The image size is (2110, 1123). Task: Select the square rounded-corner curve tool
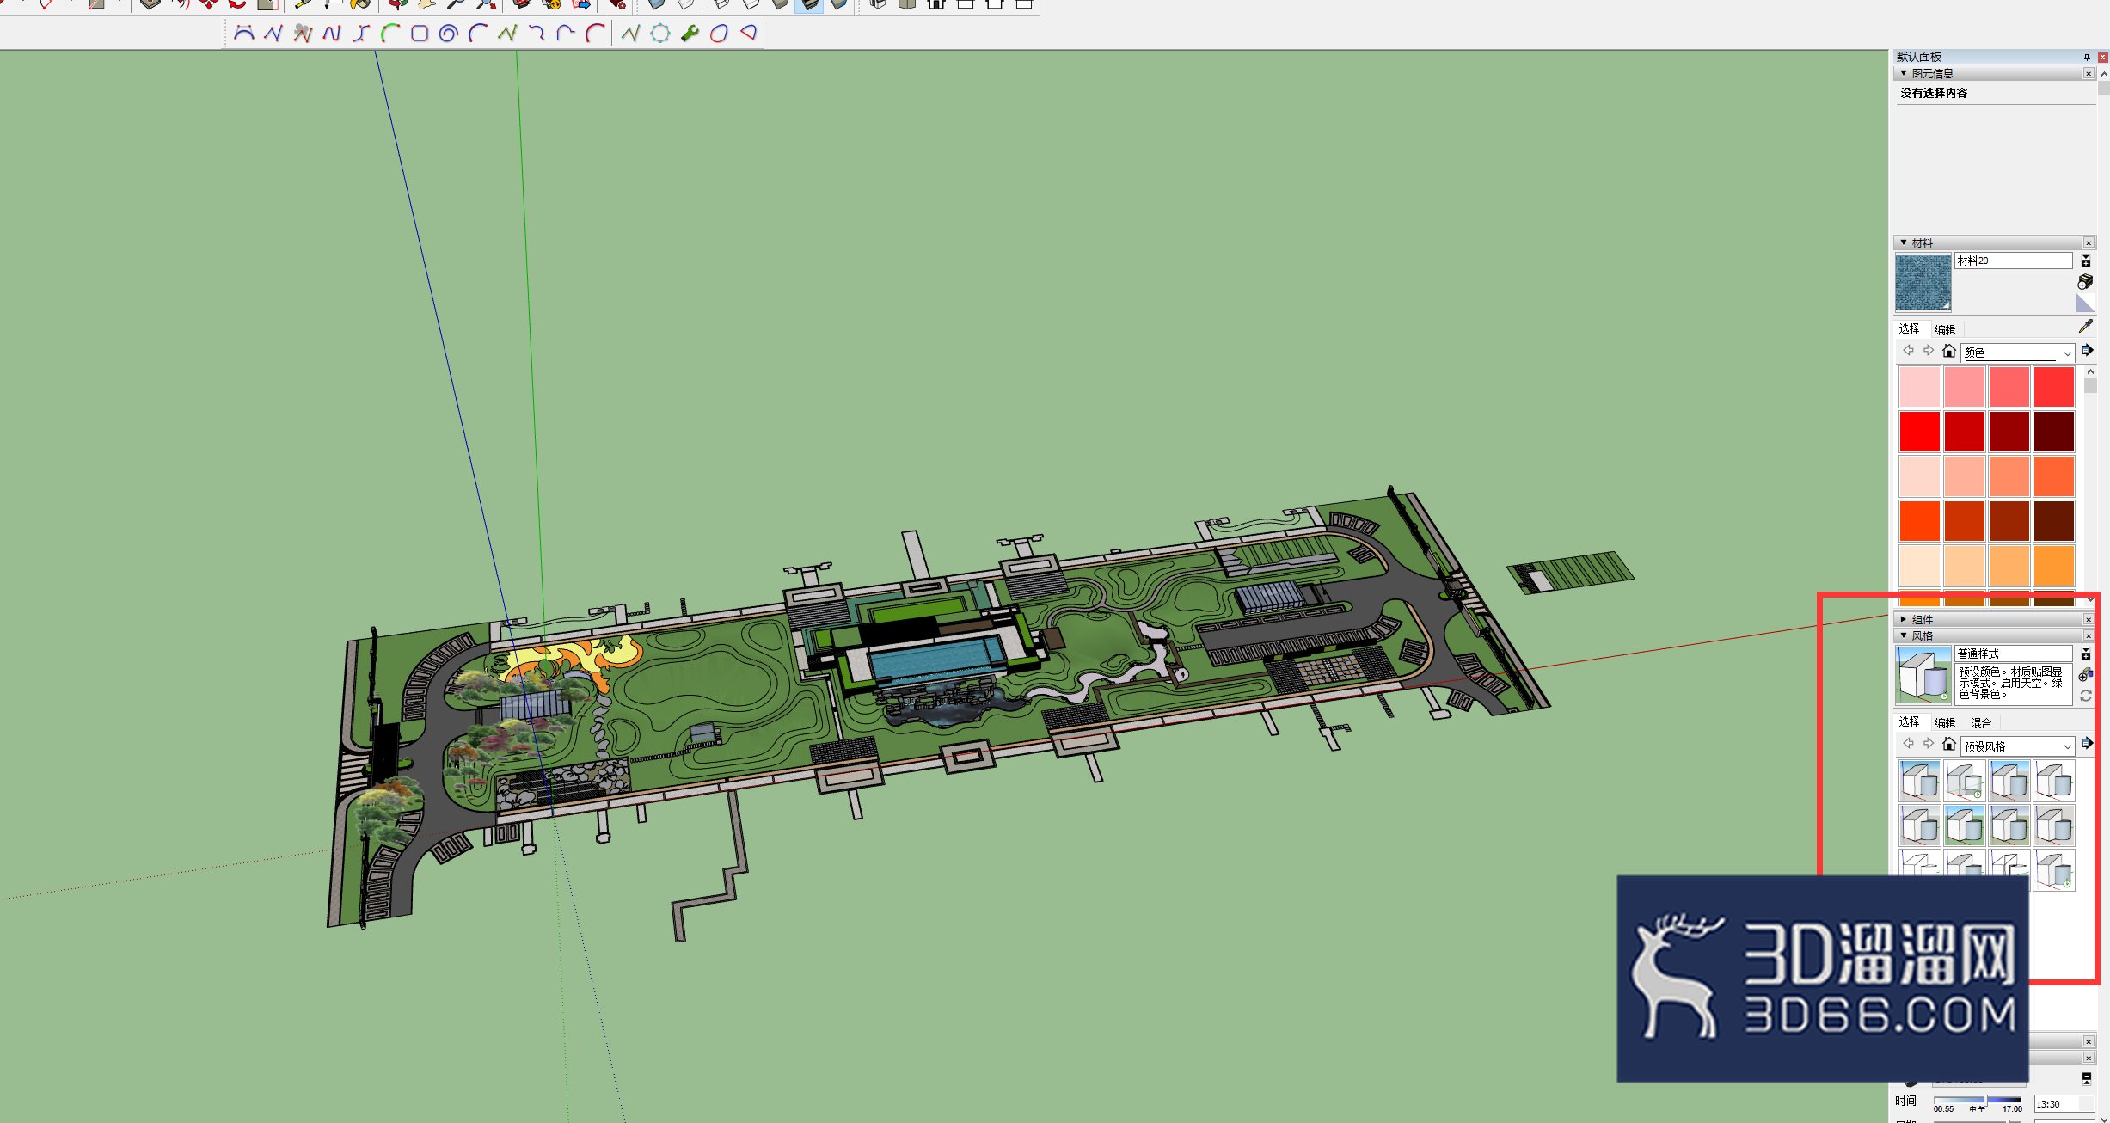pyautogui.click(x=420, y=34)
